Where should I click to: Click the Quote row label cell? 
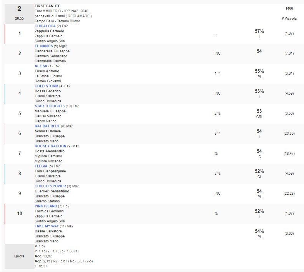point(19,256)
